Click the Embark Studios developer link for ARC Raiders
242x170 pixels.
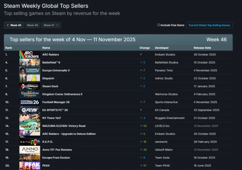(x=165, y=55)
